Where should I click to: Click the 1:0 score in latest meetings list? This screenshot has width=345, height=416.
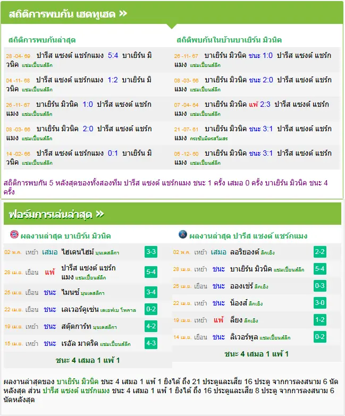(x=88, y=104)
